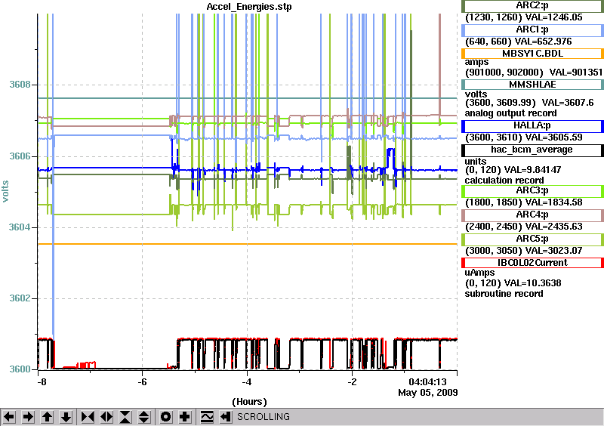Click the -4 hours x-axis tick label

[247, 381]
